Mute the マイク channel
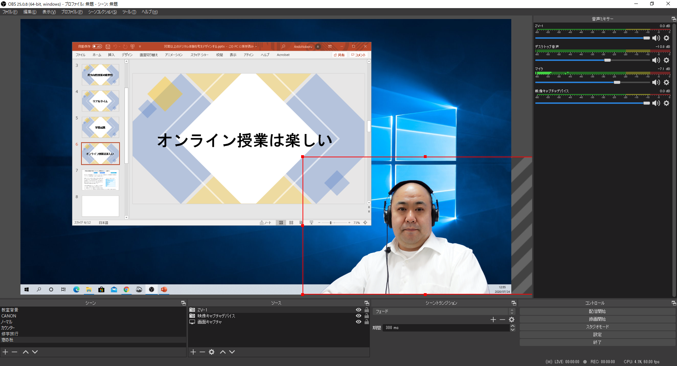Image resolution: width=677 pixels, height=366 pixels. pos(656,82)
